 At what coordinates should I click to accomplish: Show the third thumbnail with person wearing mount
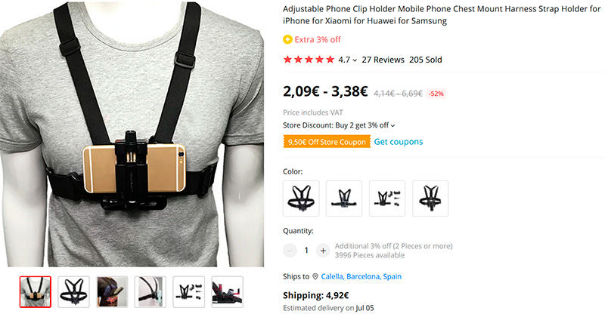click(x=112, y=292)
